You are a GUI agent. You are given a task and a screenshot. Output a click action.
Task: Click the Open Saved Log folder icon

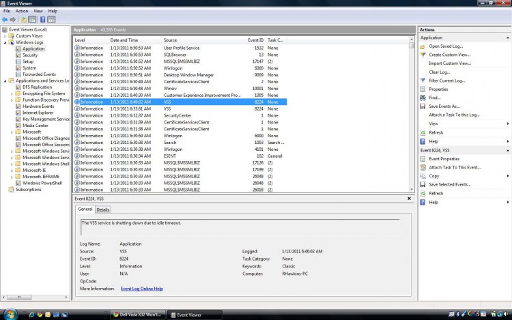[423, 46]
